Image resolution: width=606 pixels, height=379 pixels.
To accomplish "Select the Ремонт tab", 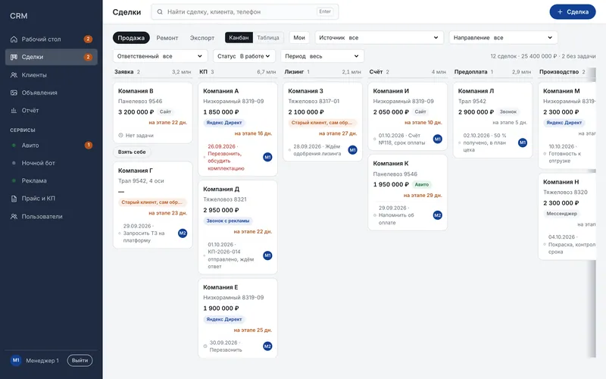I will click(x=167, y=37).
